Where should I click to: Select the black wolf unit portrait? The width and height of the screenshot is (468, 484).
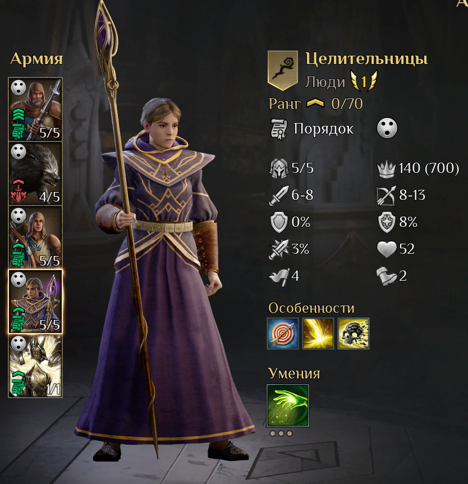point(35,173)
